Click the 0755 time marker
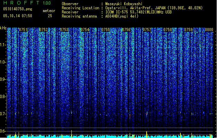217x138 pixels. point(106,30)
